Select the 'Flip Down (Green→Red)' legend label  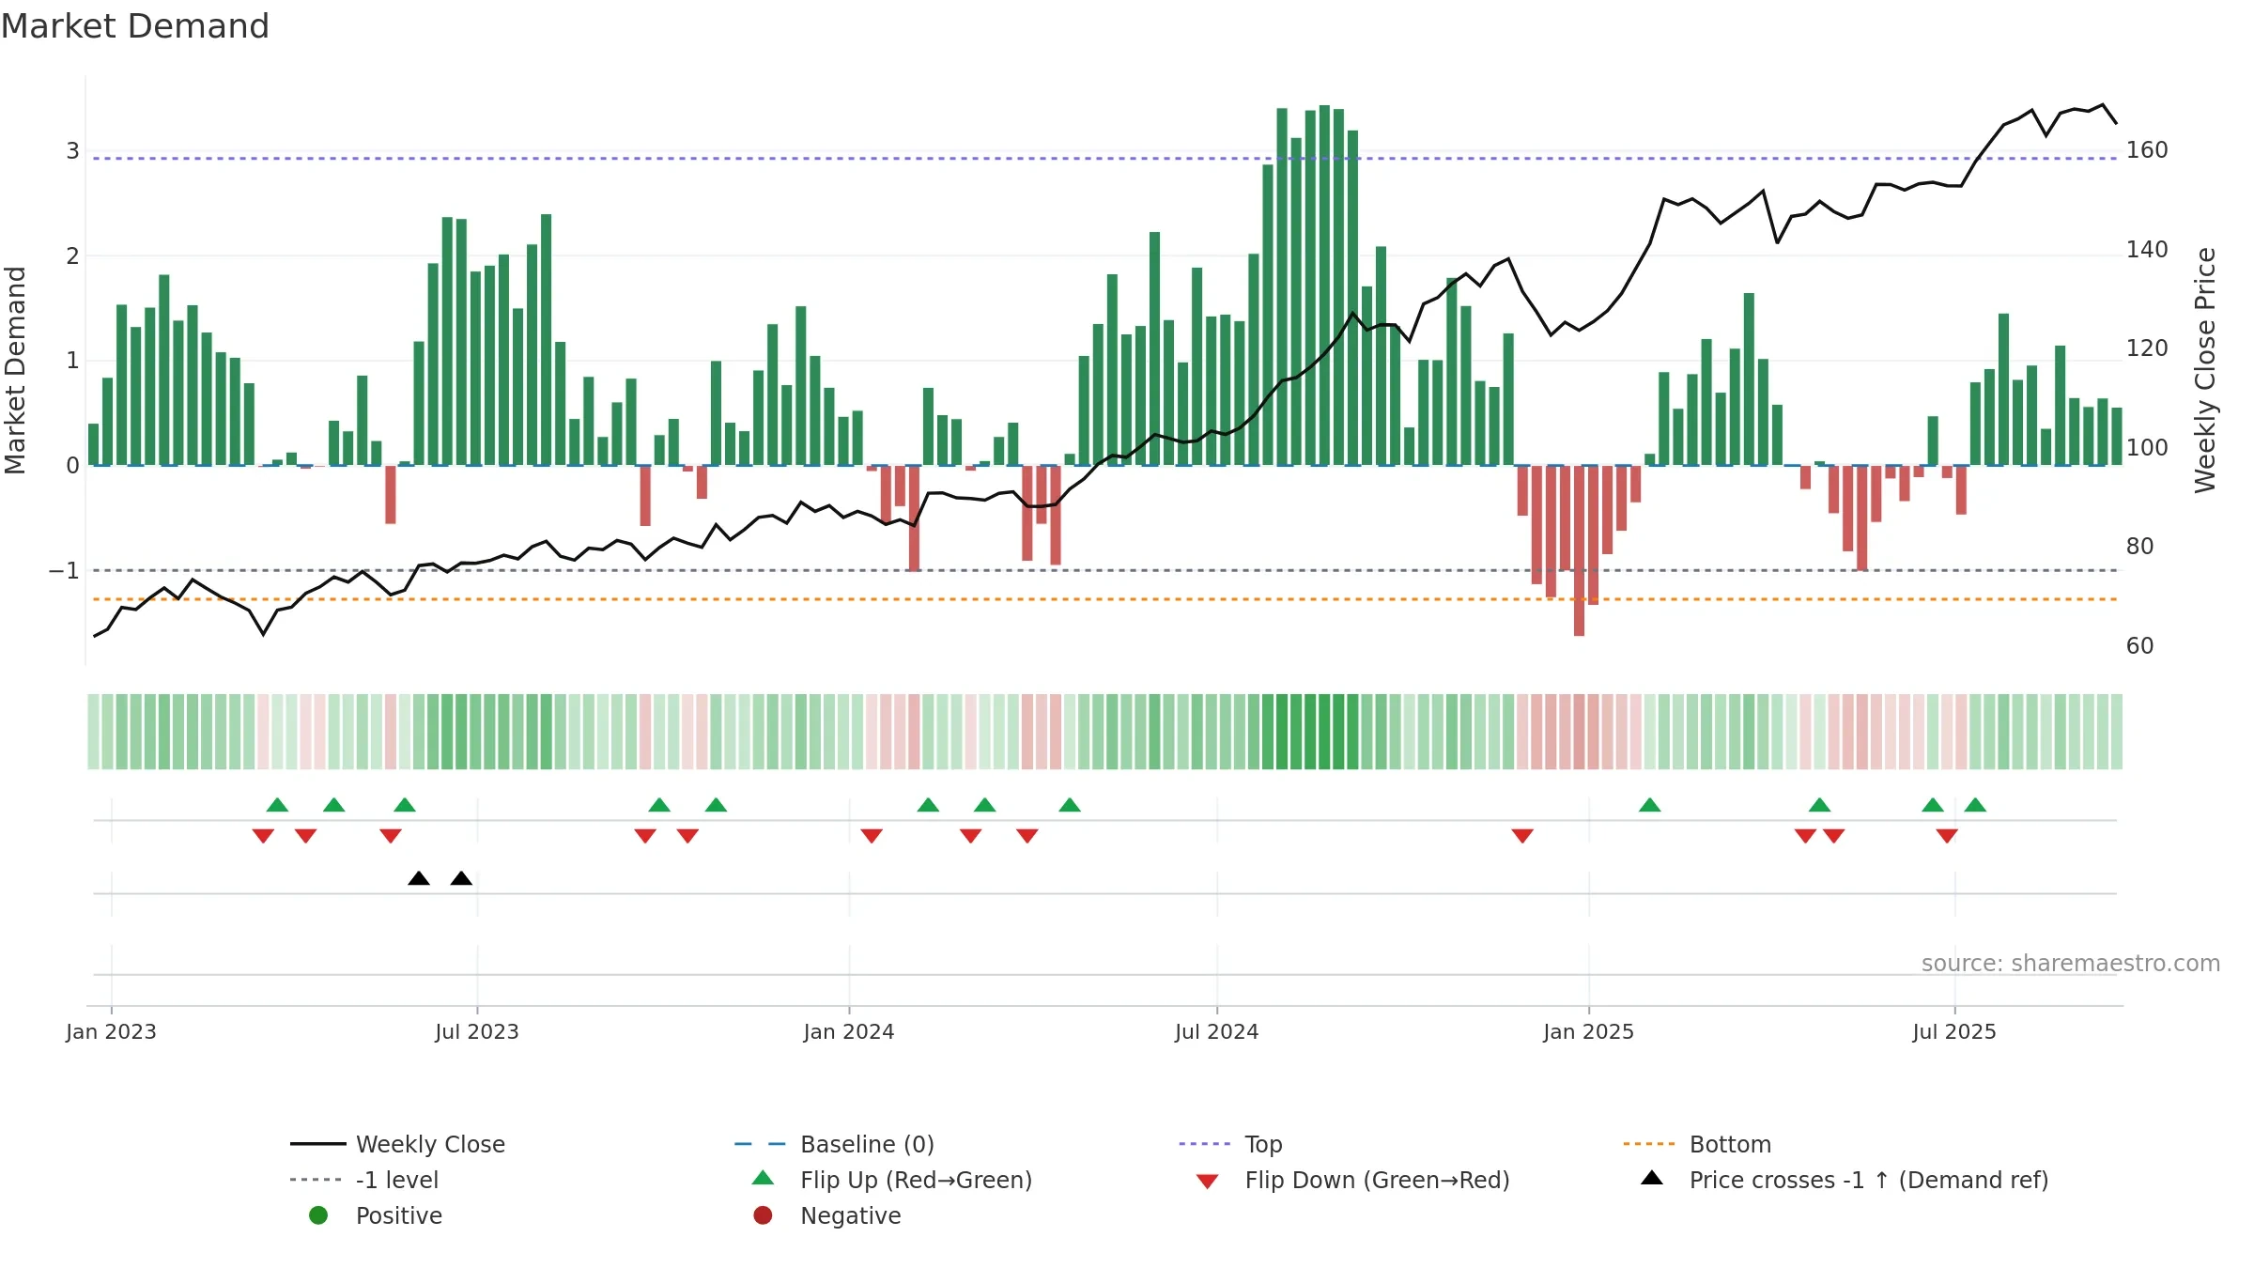tap(1377, 1180)
